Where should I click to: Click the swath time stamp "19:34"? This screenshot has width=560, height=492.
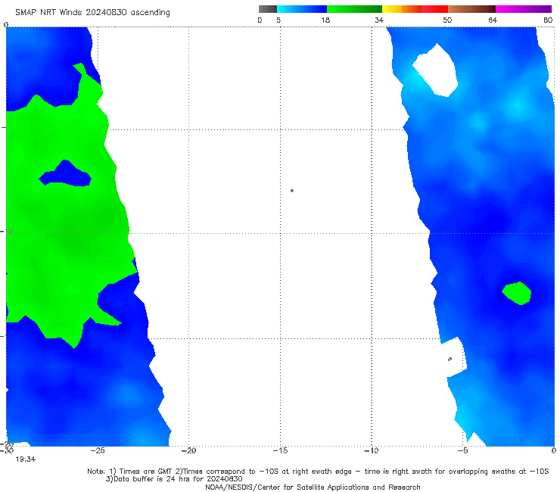click(x=26, y=459)
